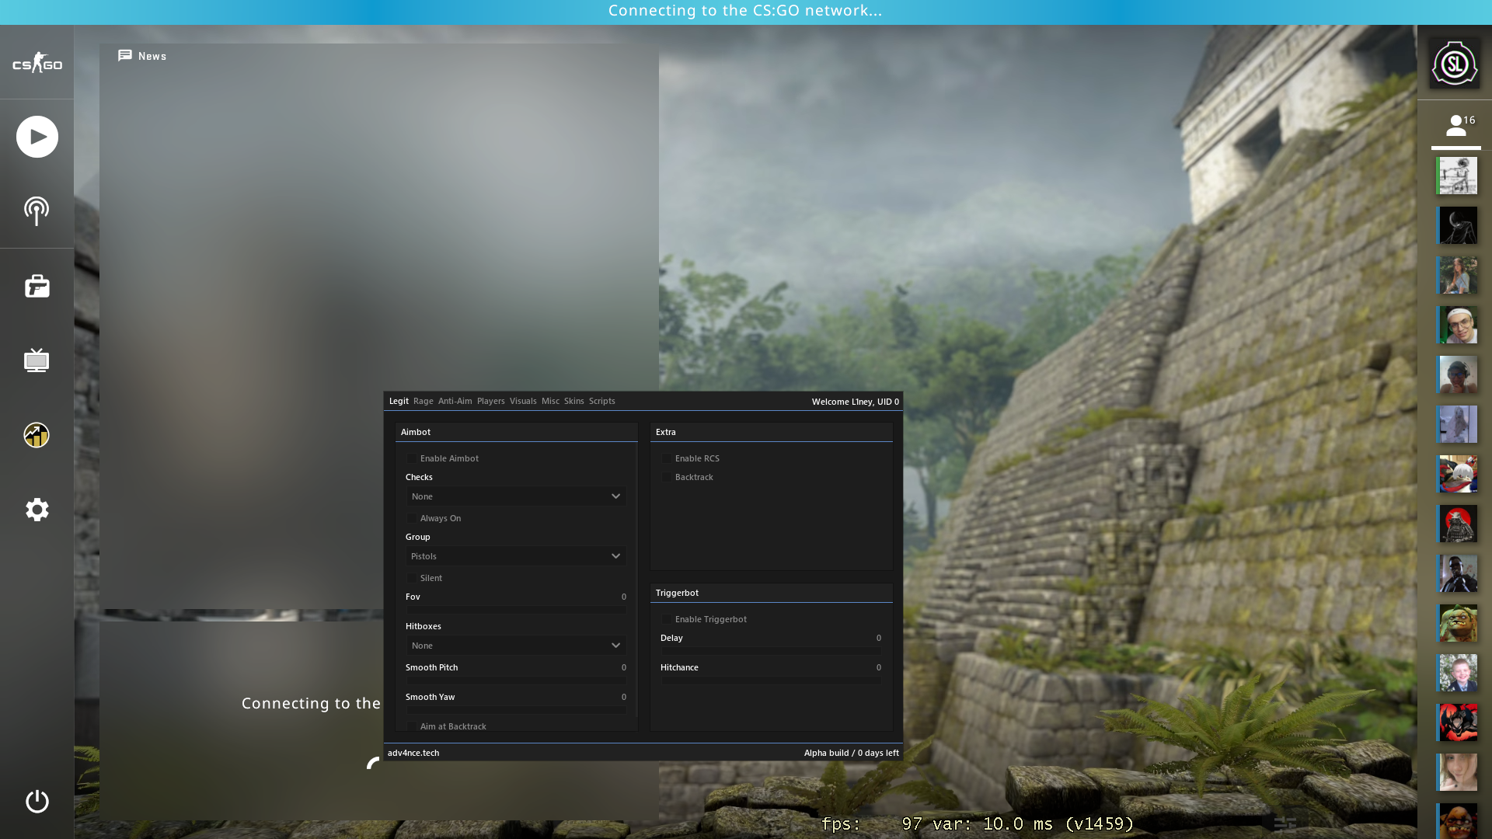Toggle the Enable RCS checkbox
1492x839 pixels.
click(x=667, y=458)
